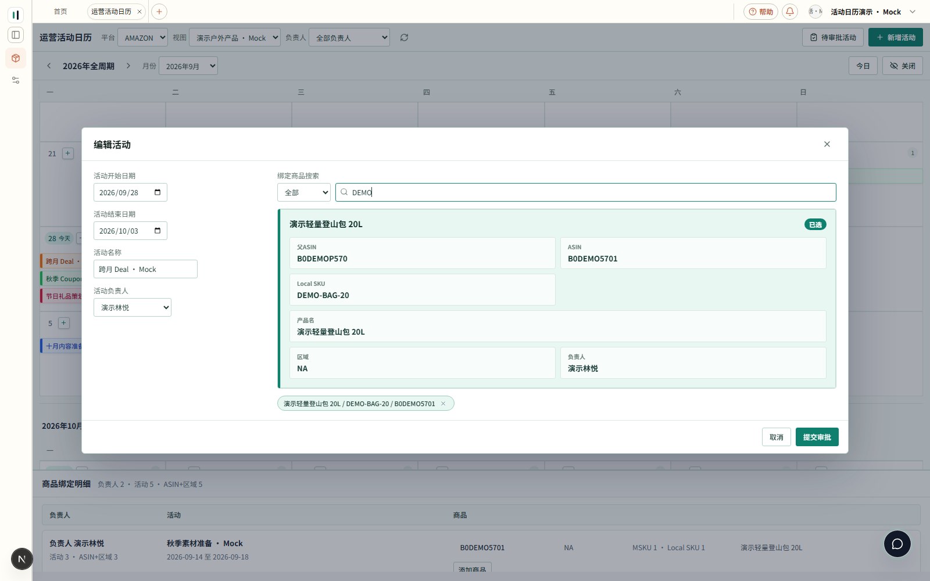Click the 新增活动 button
The image size is (930, 581).
coord(895,38)
